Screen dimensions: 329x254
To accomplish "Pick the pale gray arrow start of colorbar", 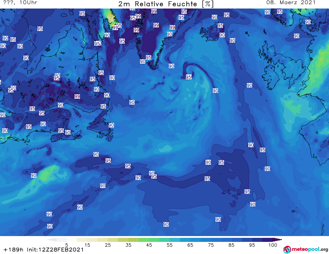I will coord(52,240).
